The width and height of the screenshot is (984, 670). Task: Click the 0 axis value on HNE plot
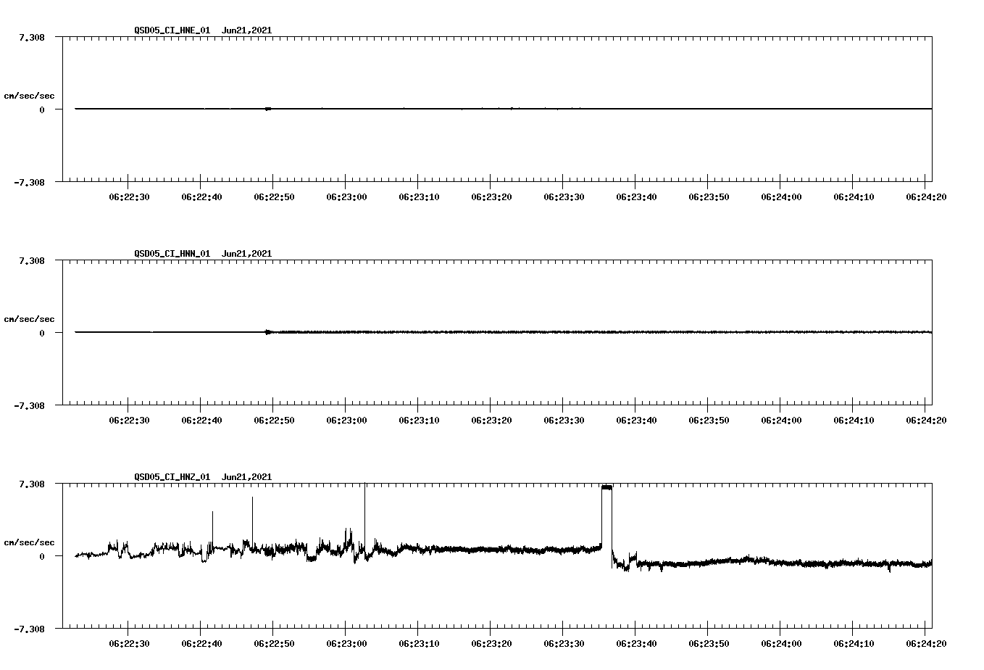coord(42,110)
